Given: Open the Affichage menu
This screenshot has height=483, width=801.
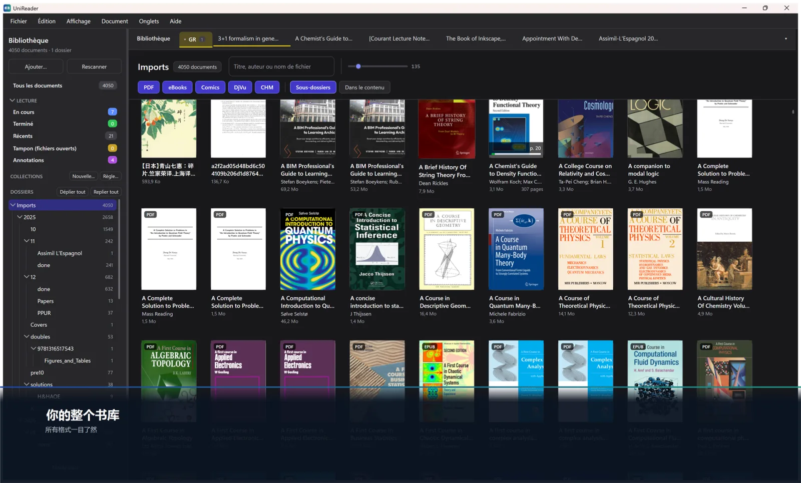Looking at the screenshot, I should [x=79, y=21].
